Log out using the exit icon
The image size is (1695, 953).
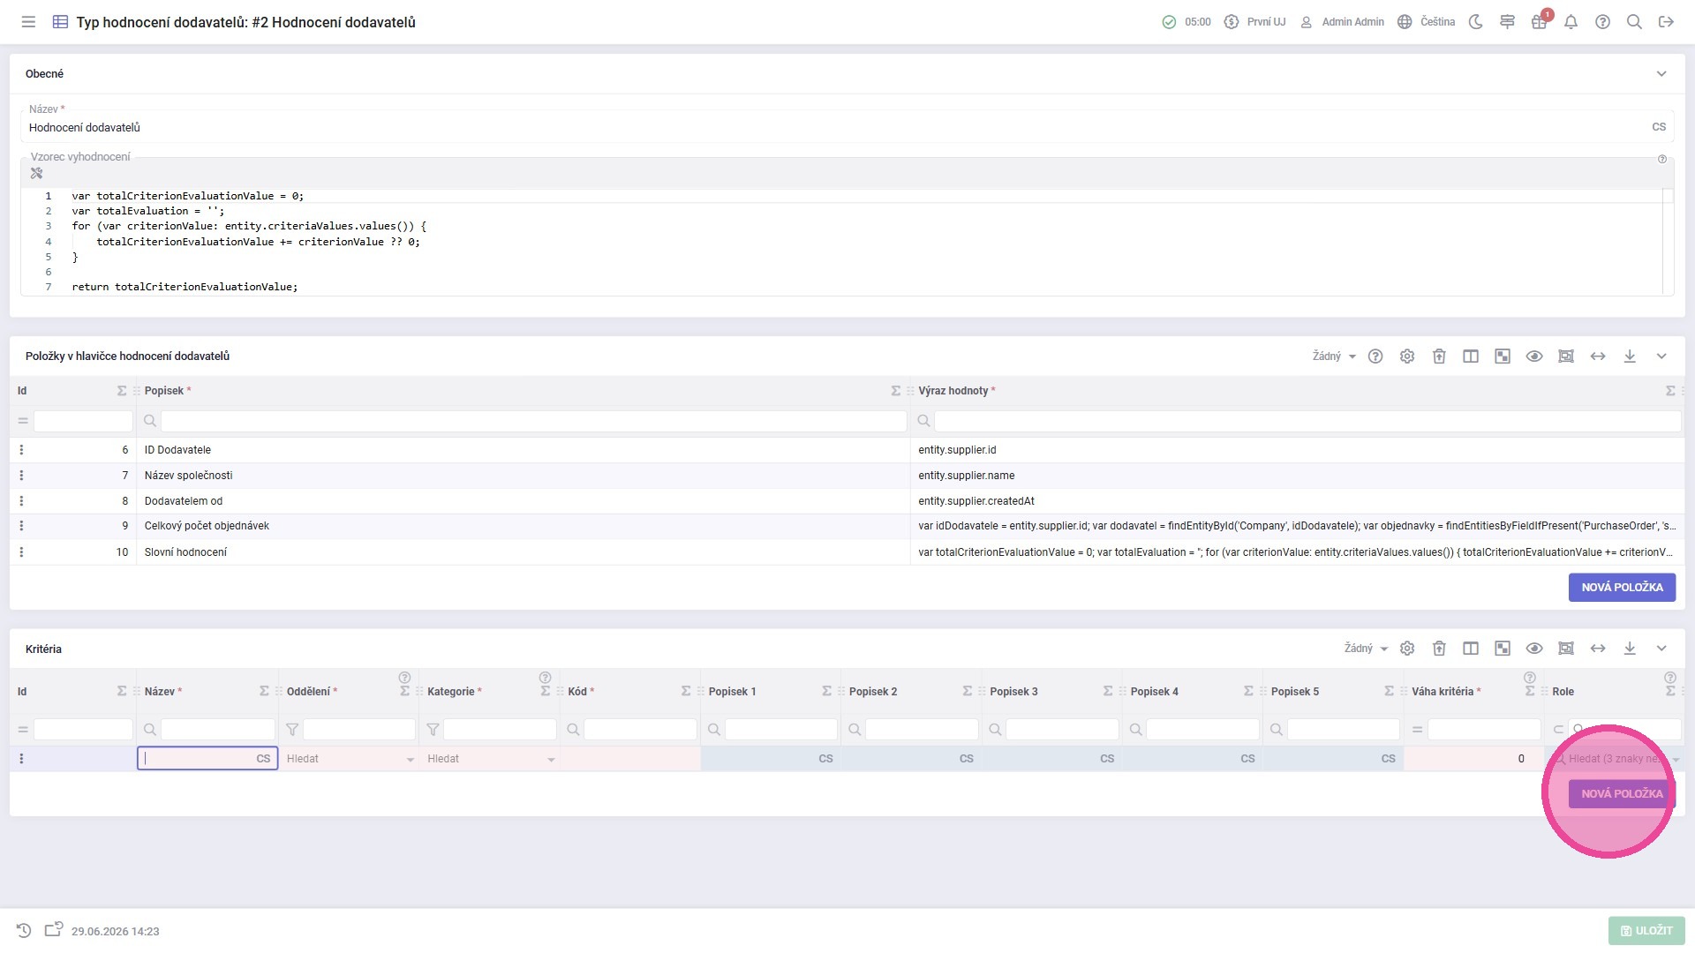coord(1666,22)
